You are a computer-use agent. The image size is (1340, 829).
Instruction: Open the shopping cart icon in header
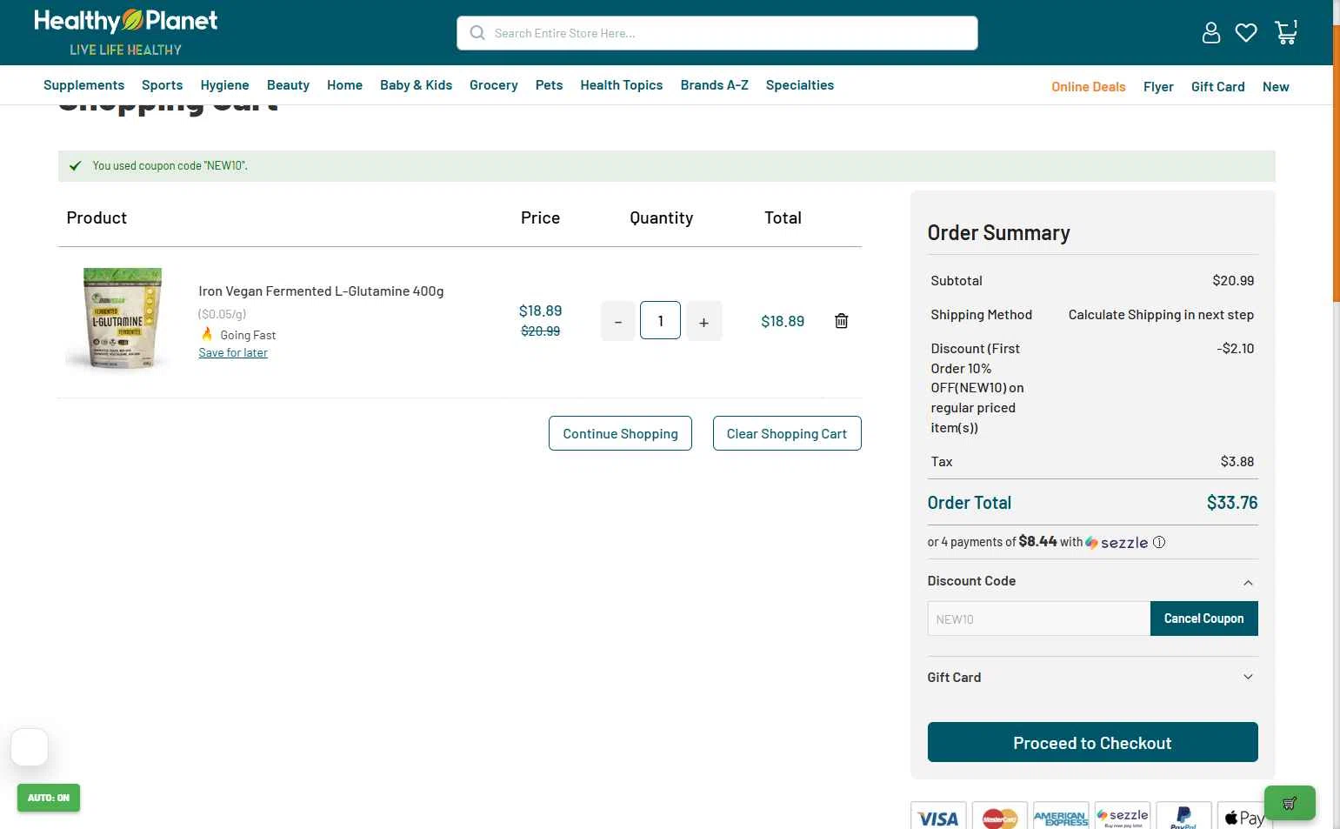click(x=1286, y=33)
